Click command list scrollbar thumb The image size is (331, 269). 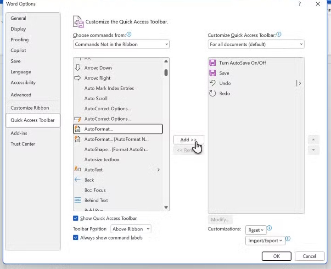(x=166, y=73)
